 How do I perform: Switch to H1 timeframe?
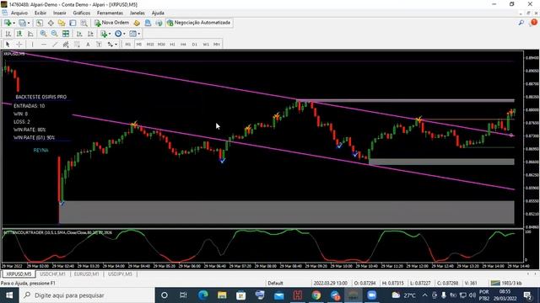172,45
